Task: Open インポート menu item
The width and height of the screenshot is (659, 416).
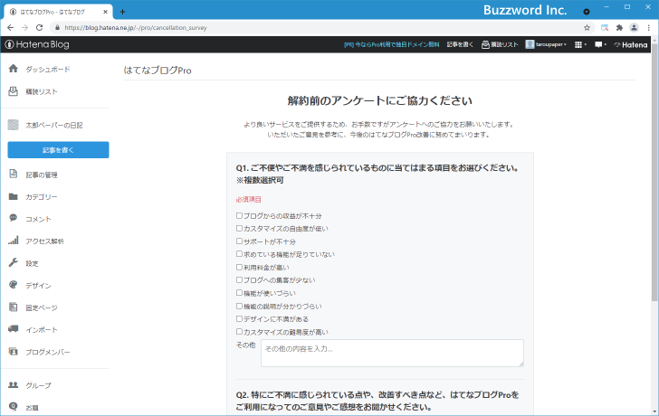Action: (x=42, y=329)
